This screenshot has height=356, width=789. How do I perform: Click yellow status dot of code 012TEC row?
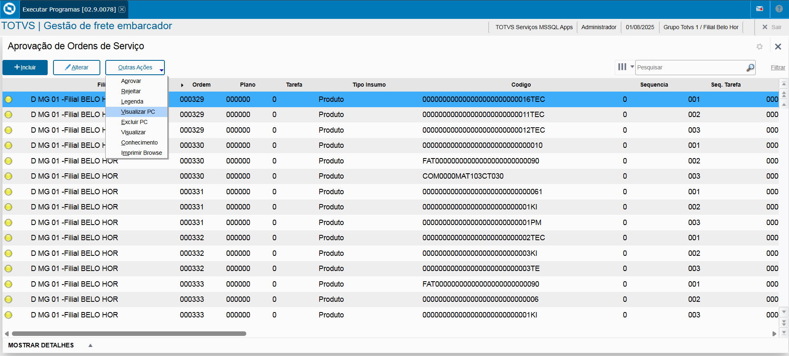click(x=9, y=130)
